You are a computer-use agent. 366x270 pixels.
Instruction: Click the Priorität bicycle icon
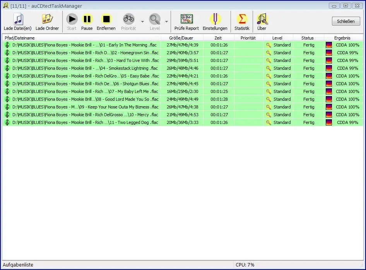[x=128, y=19]
